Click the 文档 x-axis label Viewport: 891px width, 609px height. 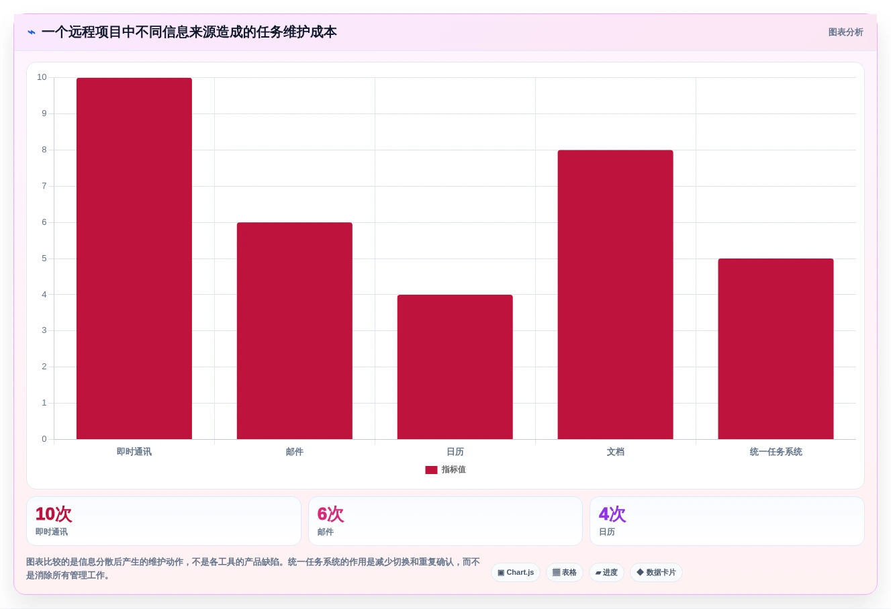[616, 452]
